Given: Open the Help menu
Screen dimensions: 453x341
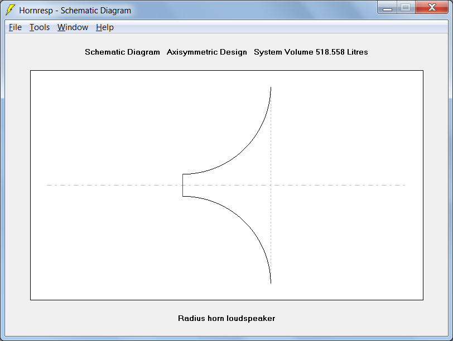Looking at the screenshot, I should point(104,27).
